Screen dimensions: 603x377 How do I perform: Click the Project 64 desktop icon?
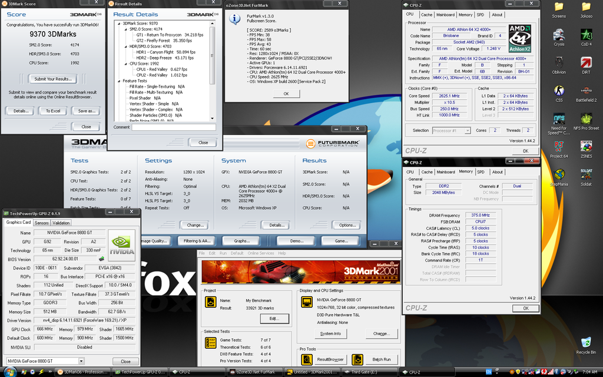pos(559,150)
